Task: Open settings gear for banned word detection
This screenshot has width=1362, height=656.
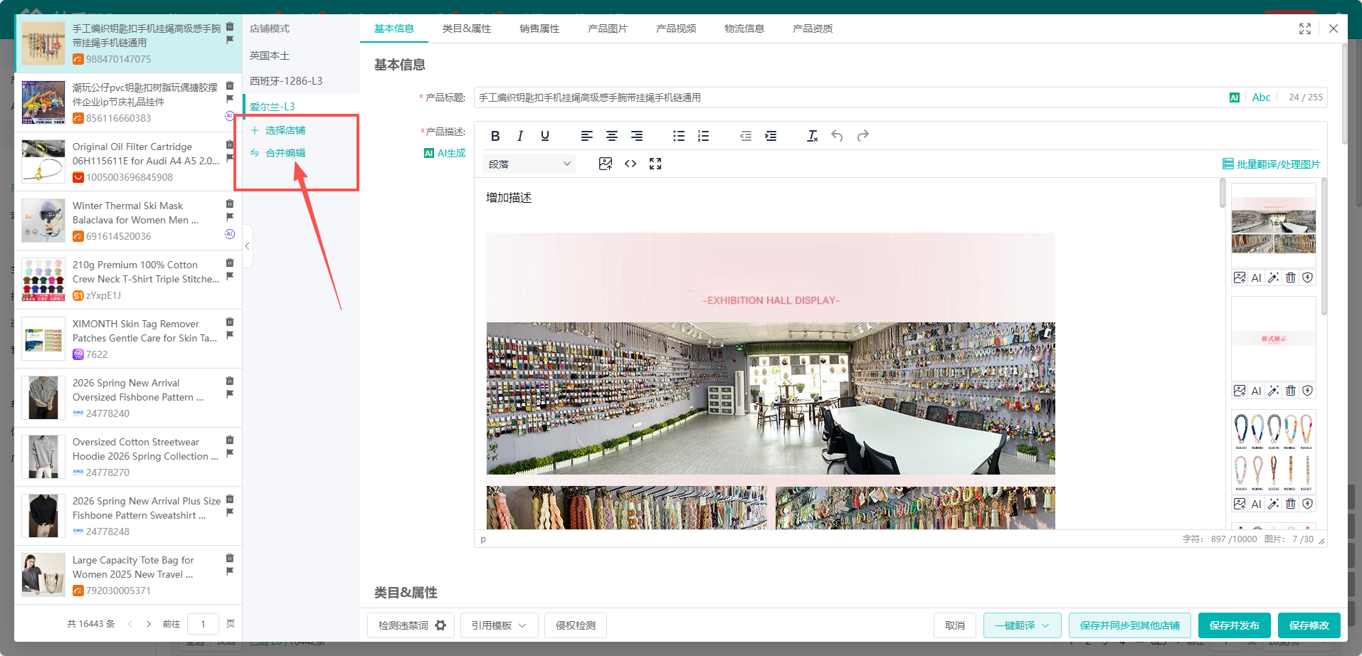Action: 440,625
